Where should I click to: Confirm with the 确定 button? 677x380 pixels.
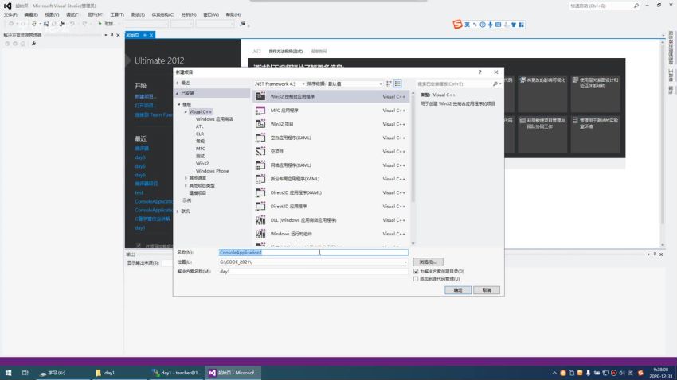point(458,290)
